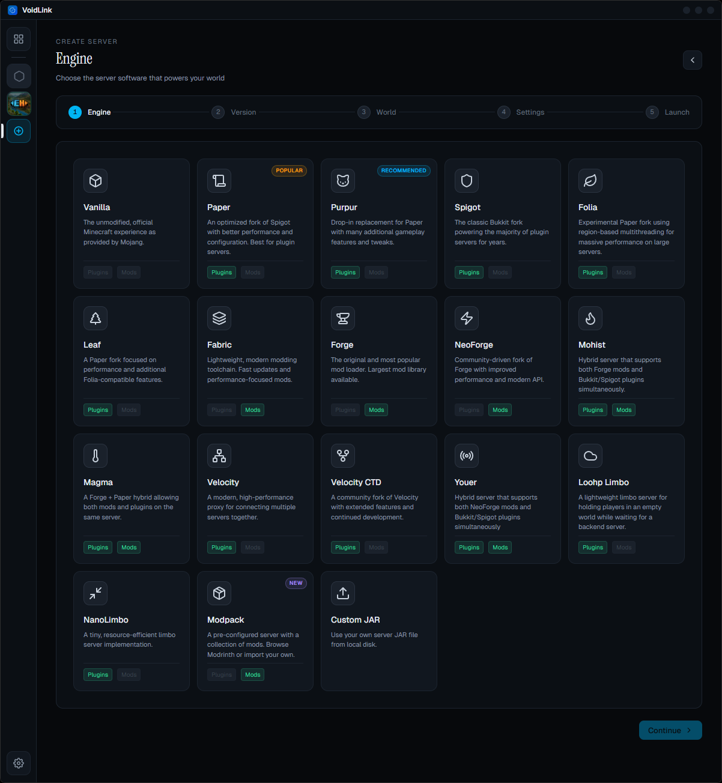This screenshot has width=722, height=783.
Task: Click the Plugins tag on Magma card
Action: tap(98, 548)
